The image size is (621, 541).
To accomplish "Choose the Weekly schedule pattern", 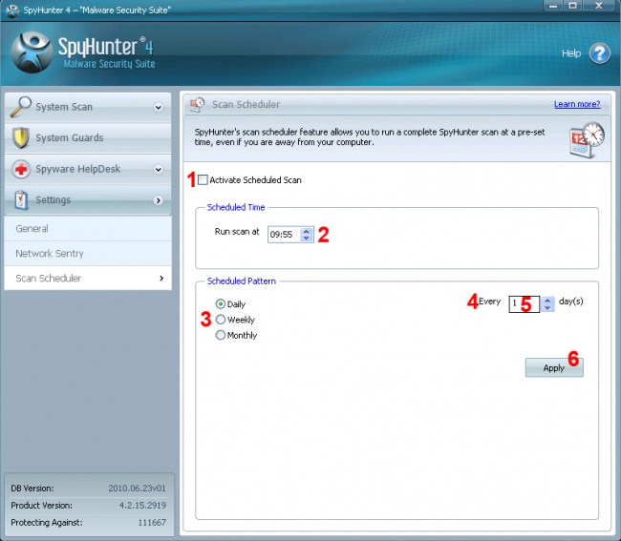I will click(221, 320).
